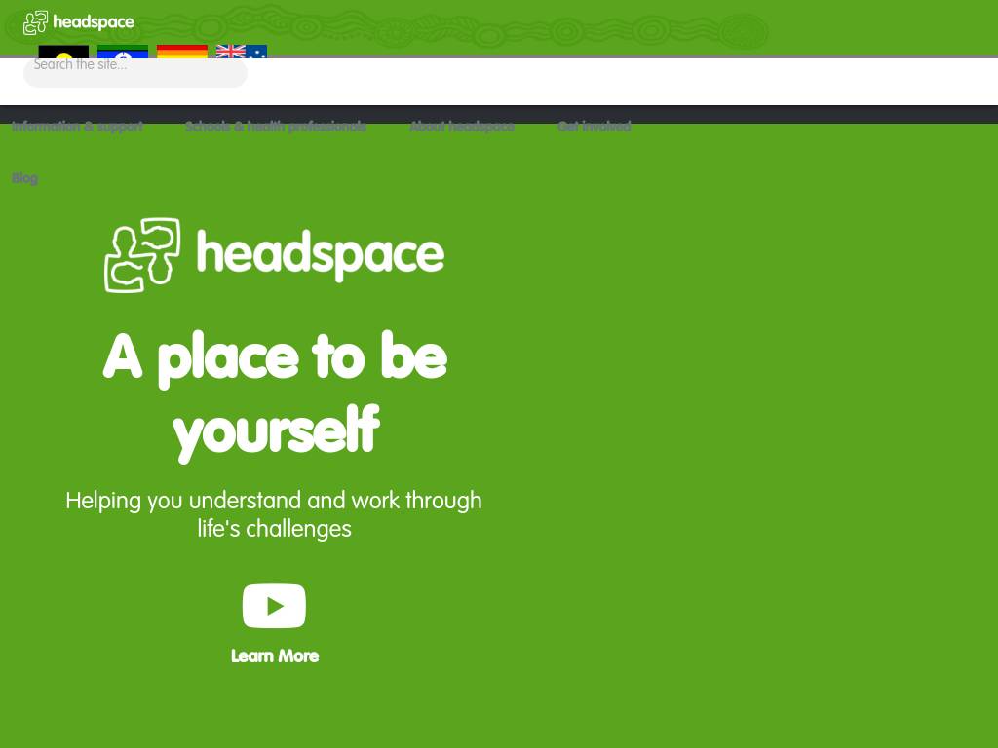Image resolution: width=998 pixels, height=748 pixels.
Task: Click the Australian flag icon
Action: click(242, 52)
